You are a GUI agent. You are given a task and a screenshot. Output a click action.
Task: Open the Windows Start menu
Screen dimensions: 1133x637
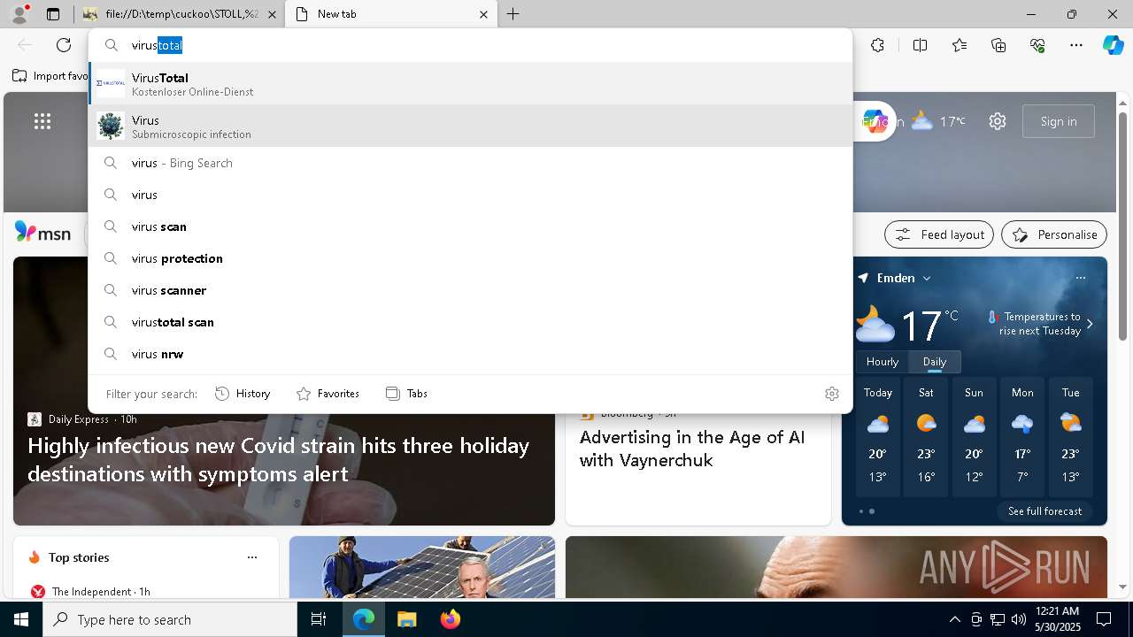point(21,619)
